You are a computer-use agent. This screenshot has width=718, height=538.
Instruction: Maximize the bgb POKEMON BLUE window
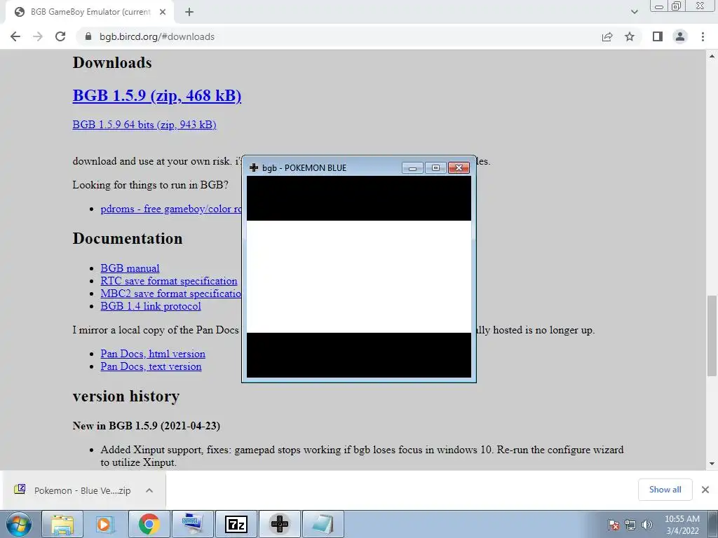pyautogui.click(x=435, y=168)
